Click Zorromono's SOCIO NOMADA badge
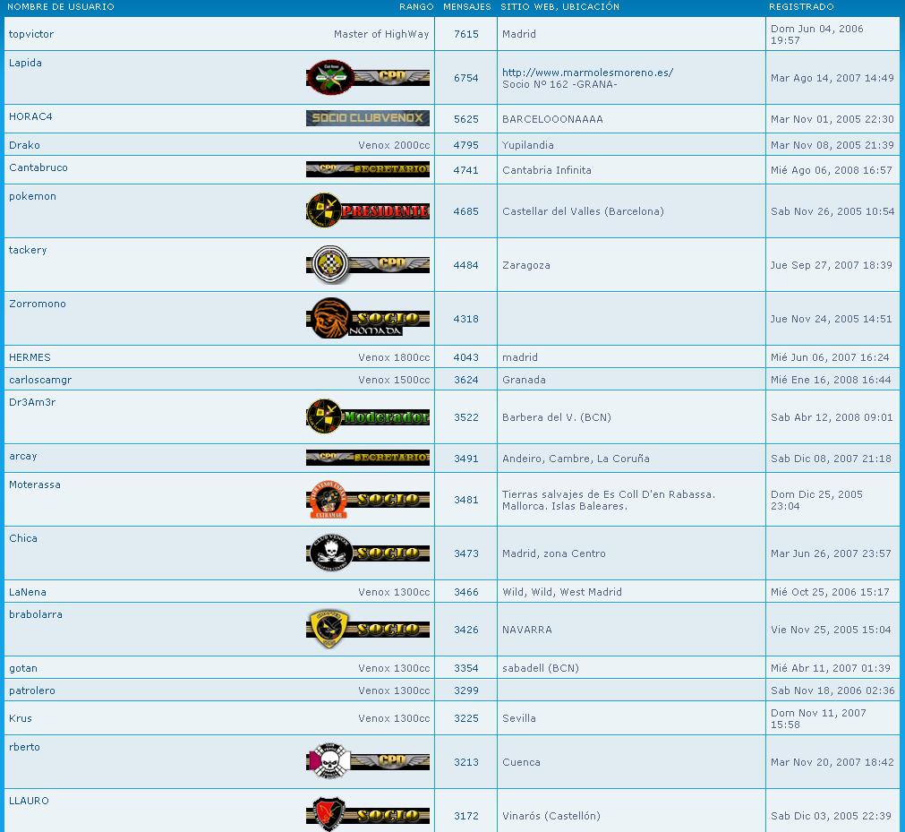This screenshot has width=905, height=832. [x=368, y=319]
